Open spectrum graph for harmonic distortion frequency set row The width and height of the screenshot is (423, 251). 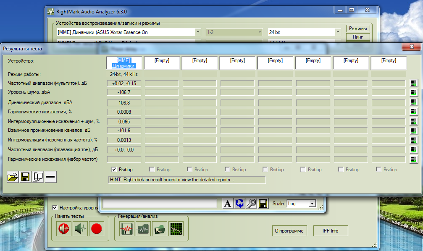414,159
